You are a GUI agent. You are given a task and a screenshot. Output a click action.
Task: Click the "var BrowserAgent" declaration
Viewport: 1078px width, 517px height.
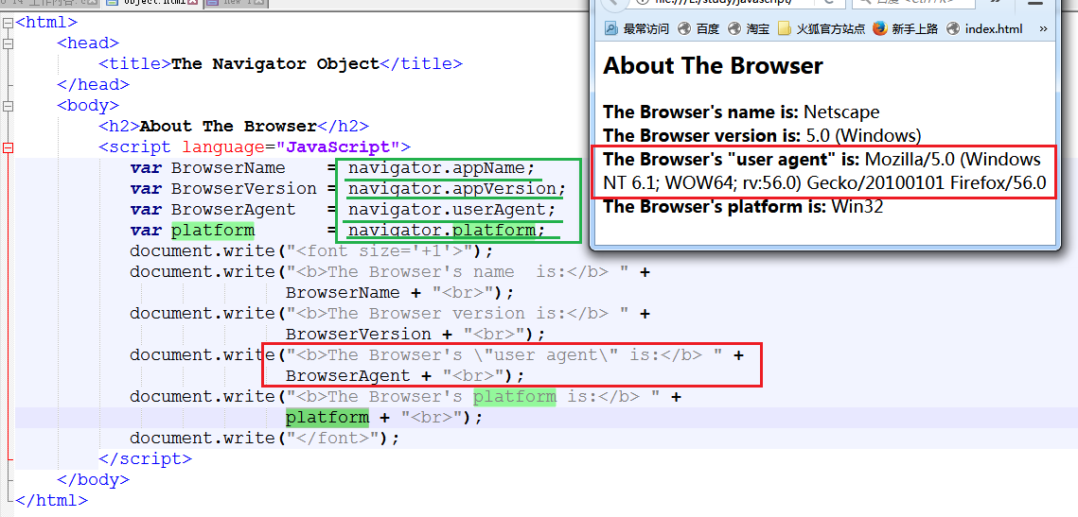tap(212, 210)
